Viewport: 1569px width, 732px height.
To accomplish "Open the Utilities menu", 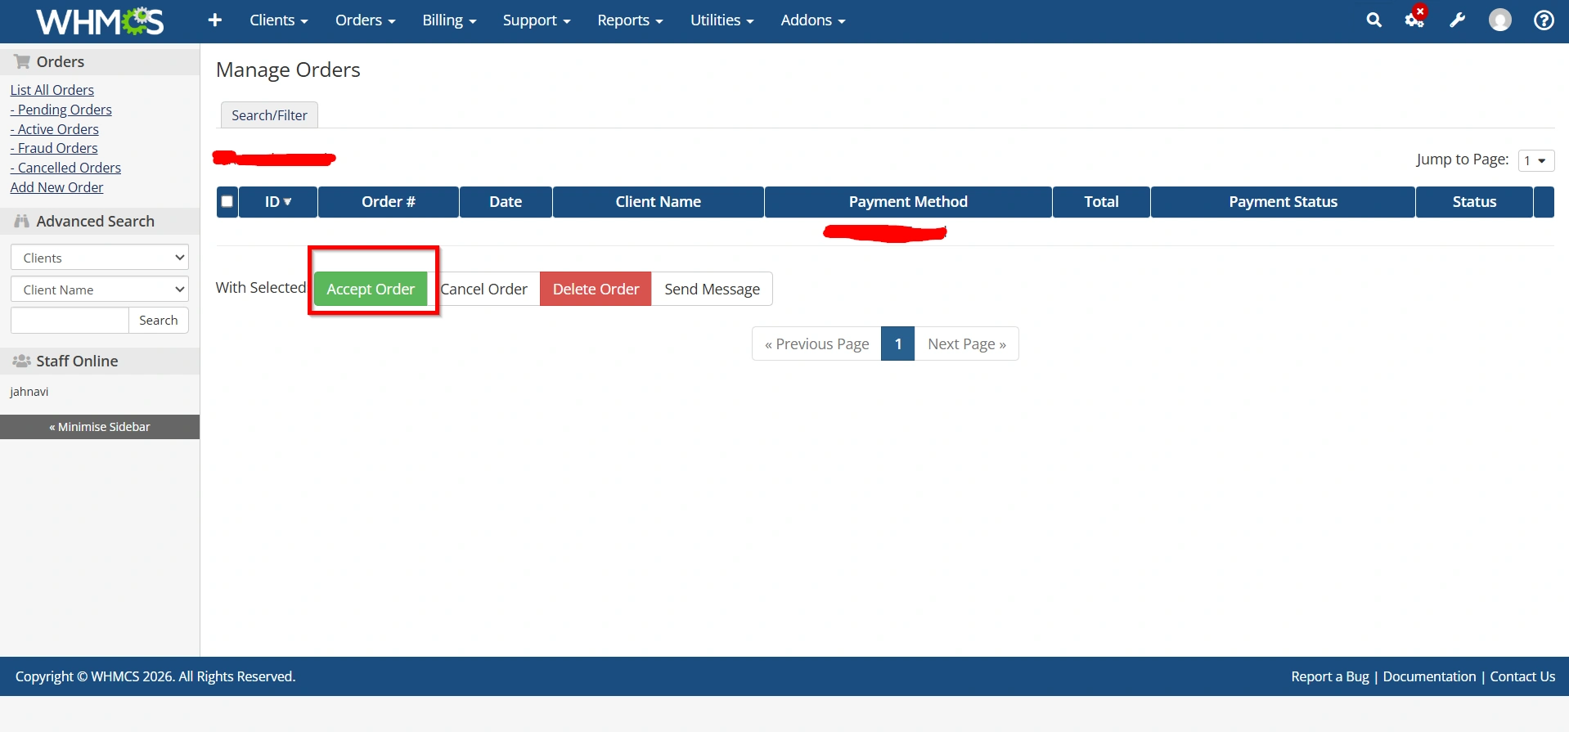I will 722,20.
